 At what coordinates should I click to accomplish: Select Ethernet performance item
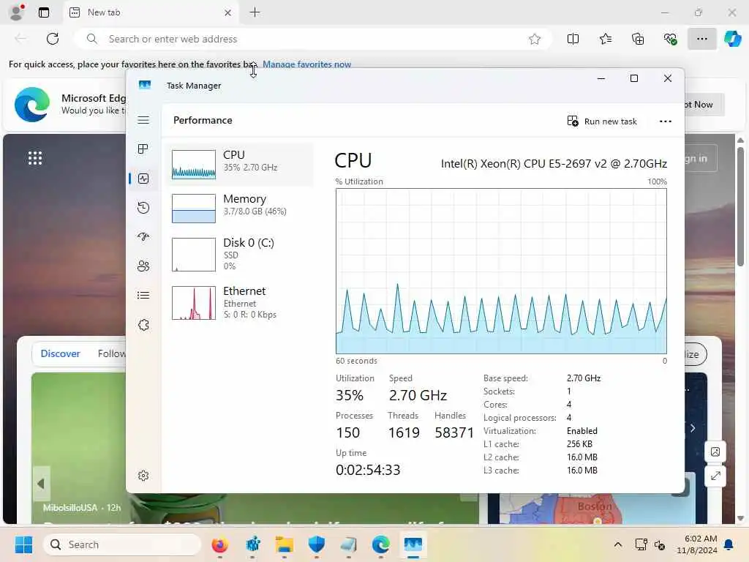240,303
